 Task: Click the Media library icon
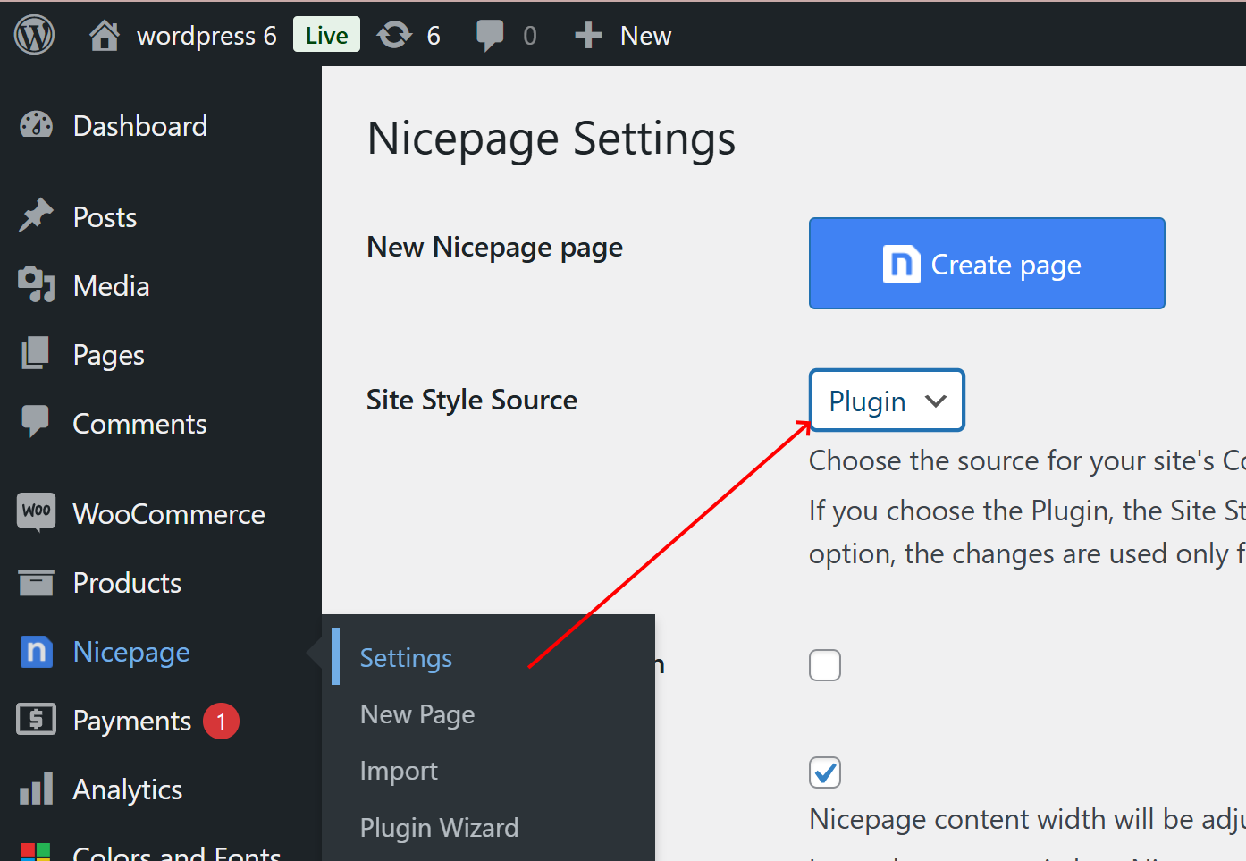click(37, 284)
